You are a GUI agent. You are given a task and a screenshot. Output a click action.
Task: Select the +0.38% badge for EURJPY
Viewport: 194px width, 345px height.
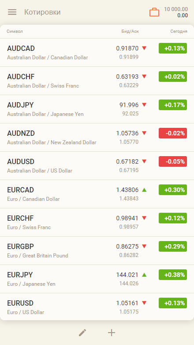(173, 275)
